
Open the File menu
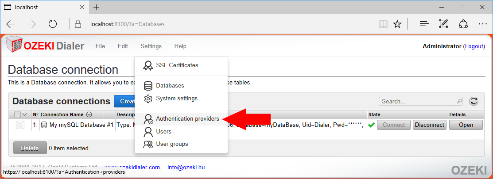pos(100,46)
